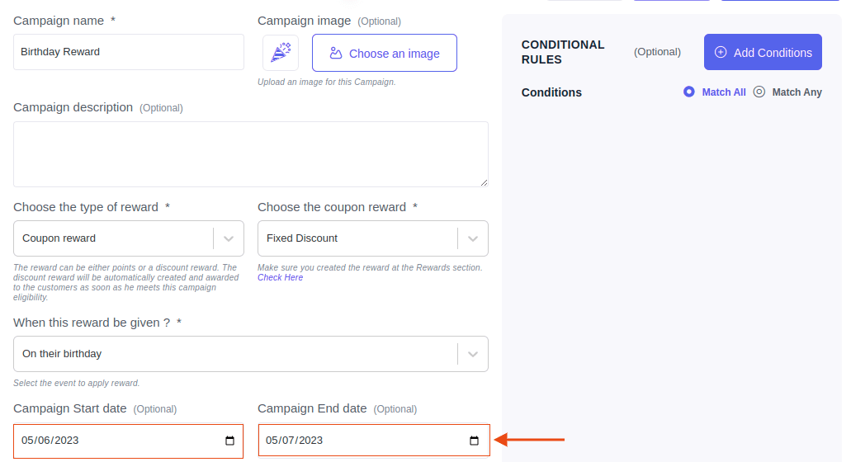This screenshot has width=851, height=462.
Task: Click the party popper campaign image thumbnail
Action: [281, 53]
